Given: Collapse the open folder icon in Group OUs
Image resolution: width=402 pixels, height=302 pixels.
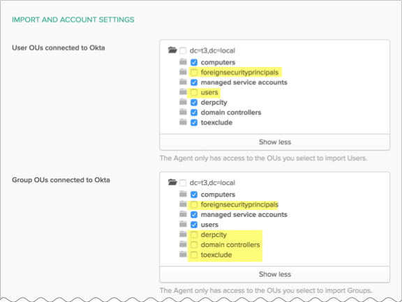Looking at the screenshot, I should click(172, 182).
